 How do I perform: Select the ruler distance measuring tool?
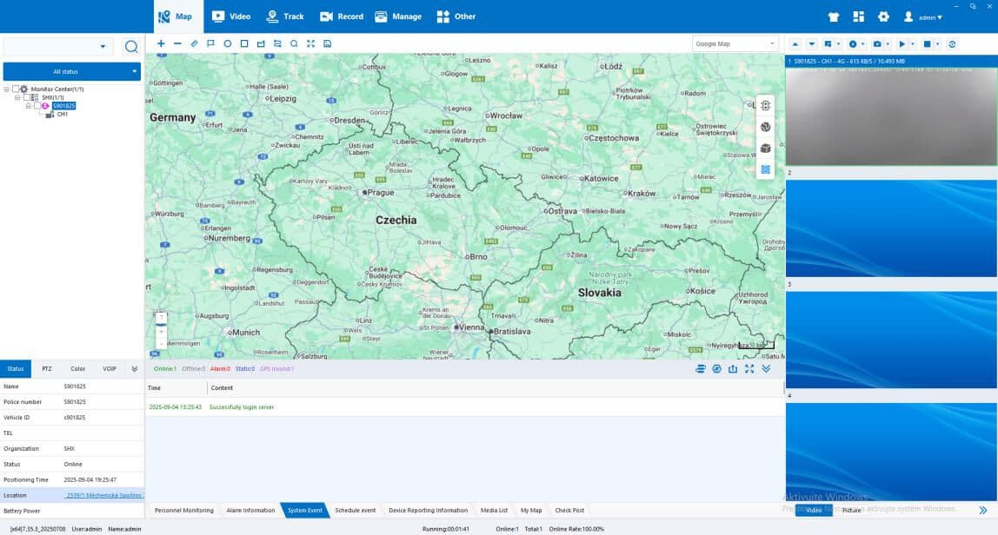pos(194,44)
